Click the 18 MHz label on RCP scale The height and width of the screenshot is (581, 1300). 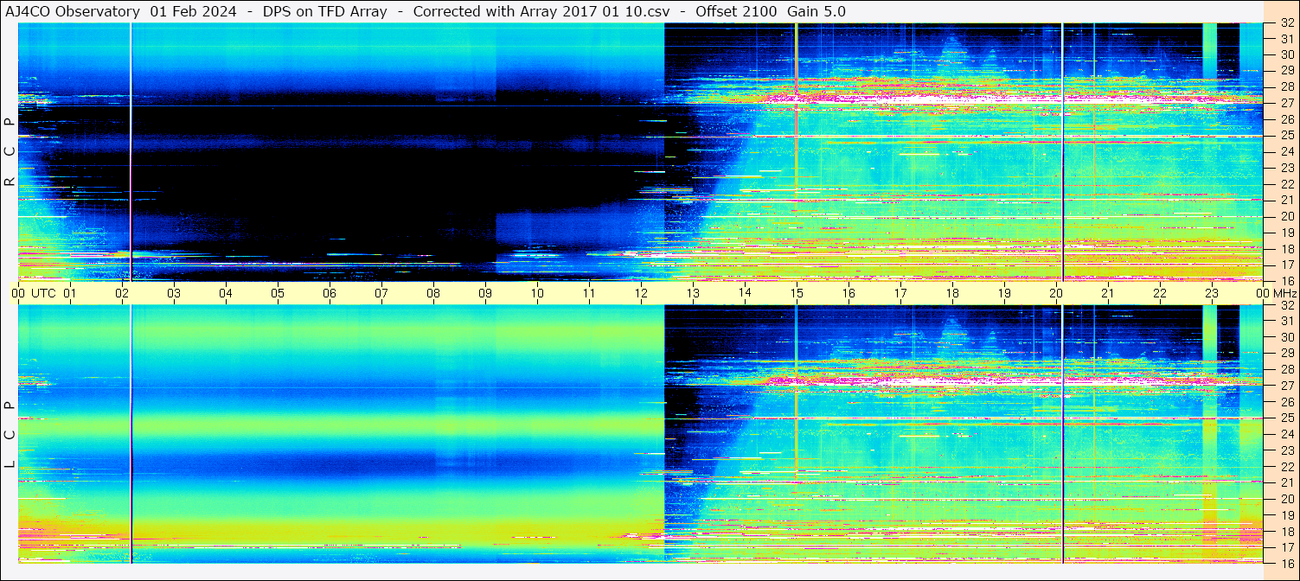pos(1286,248)
